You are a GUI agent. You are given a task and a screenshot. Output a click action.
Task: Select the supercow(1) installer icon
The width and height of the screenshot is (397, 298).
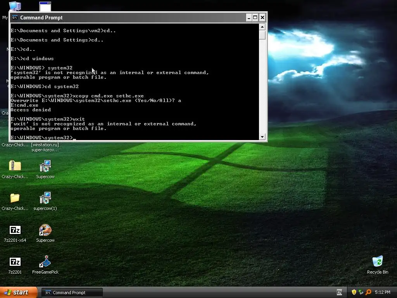tap(45, 198)
